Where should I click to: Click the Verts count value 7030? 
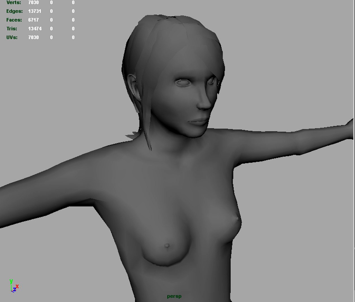click(33, 3)
